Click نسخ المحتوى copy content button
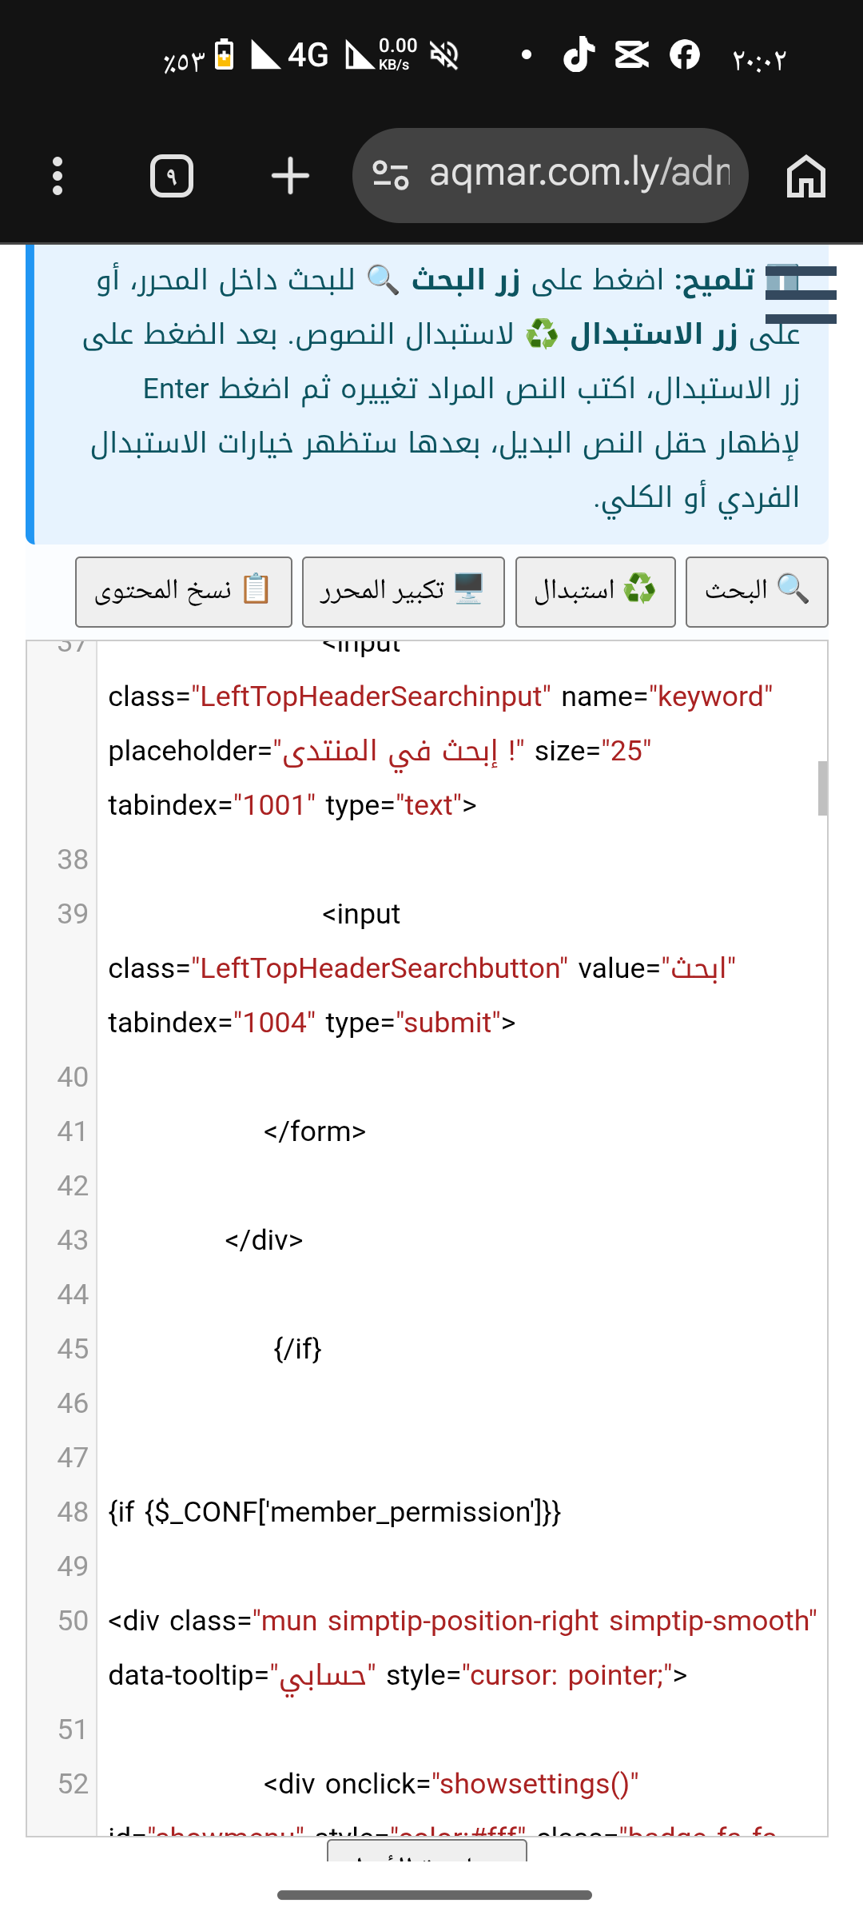863x1919 pixels. (x=184, y=592)
